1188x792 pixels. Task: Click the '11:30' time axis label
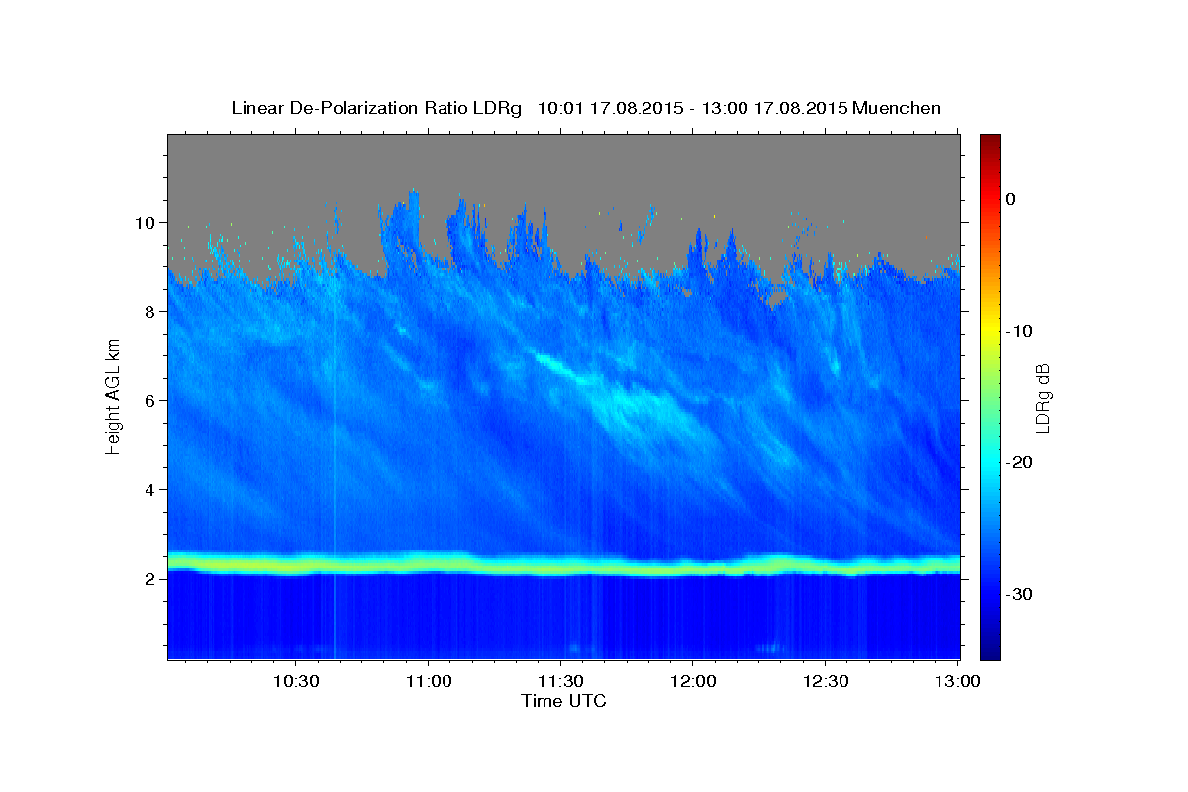click(x=560, y=681)
